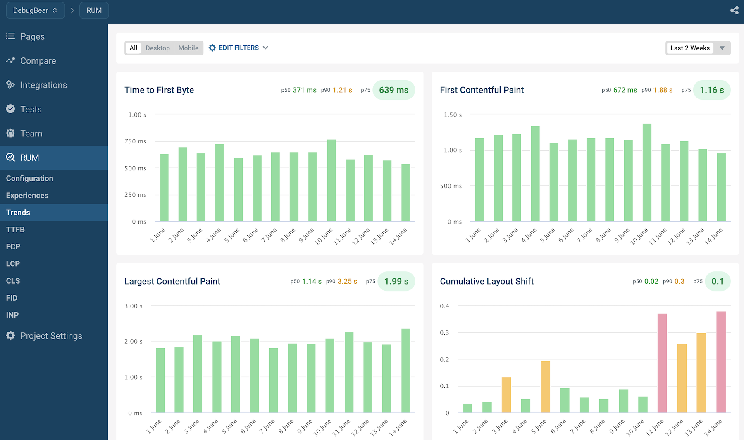The height and width of the screenshot is (440, 744).
Task: Click the share icon in the top bar
Action: (x=734, y=10)
